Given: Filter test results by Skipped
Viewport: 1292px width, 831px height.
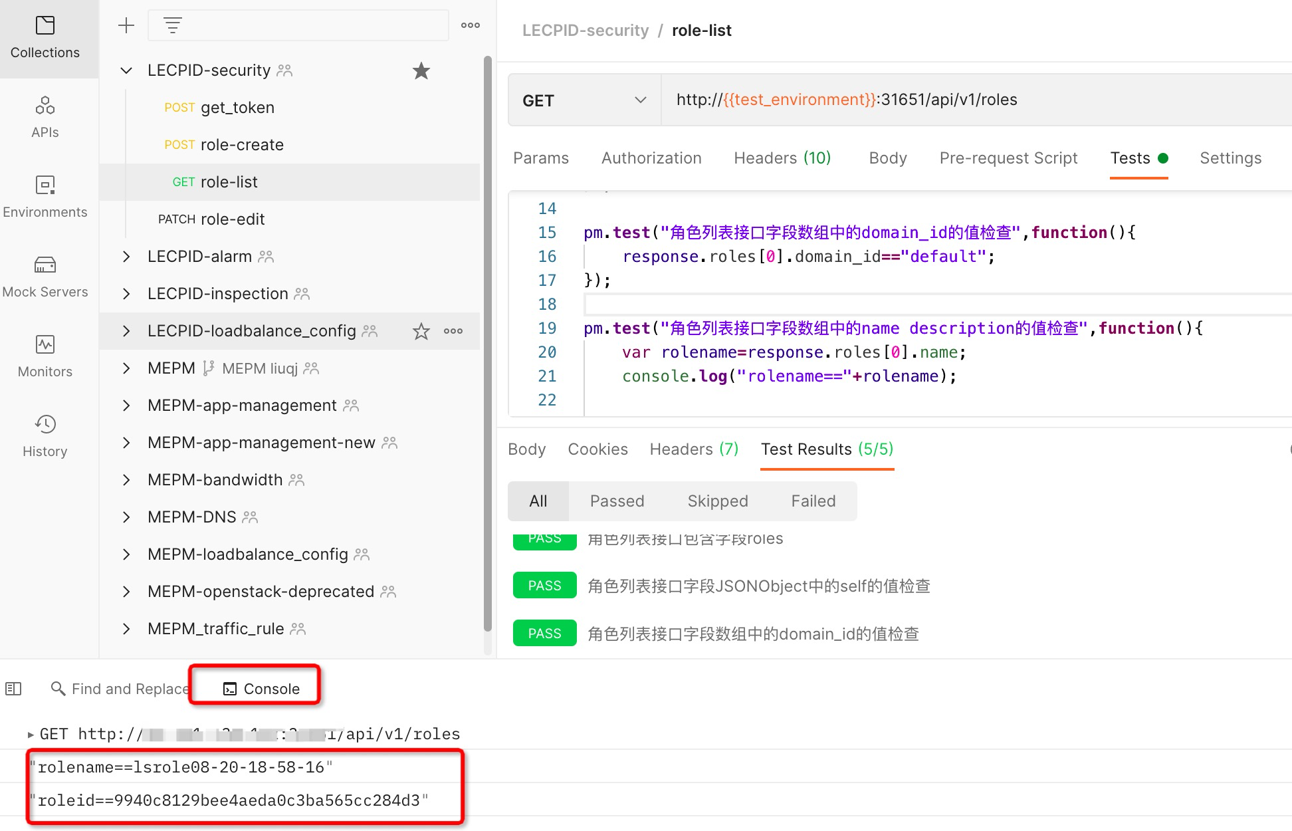Looking at the screenshot, I should (x=718, y=501).
